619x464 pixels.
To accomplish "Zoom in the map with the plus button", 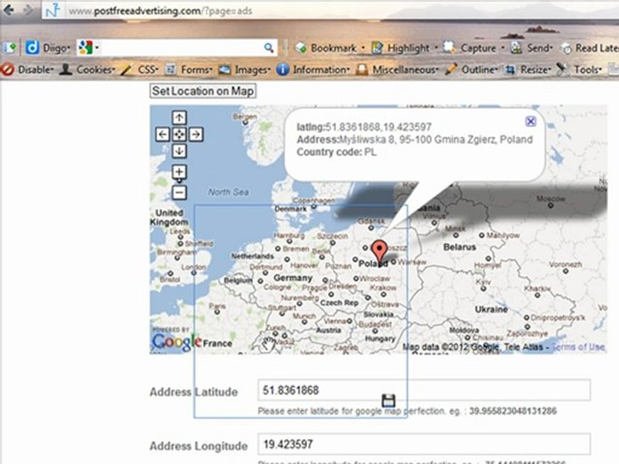I will click(x=179, y=172).
